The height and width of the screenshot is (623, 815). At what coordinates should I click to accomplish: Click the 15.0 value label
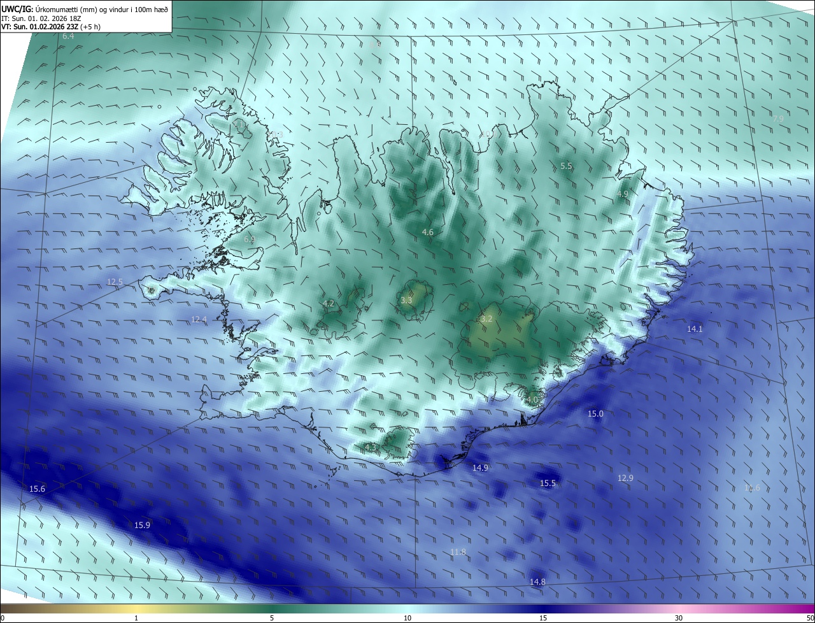[x=595, y=414]
